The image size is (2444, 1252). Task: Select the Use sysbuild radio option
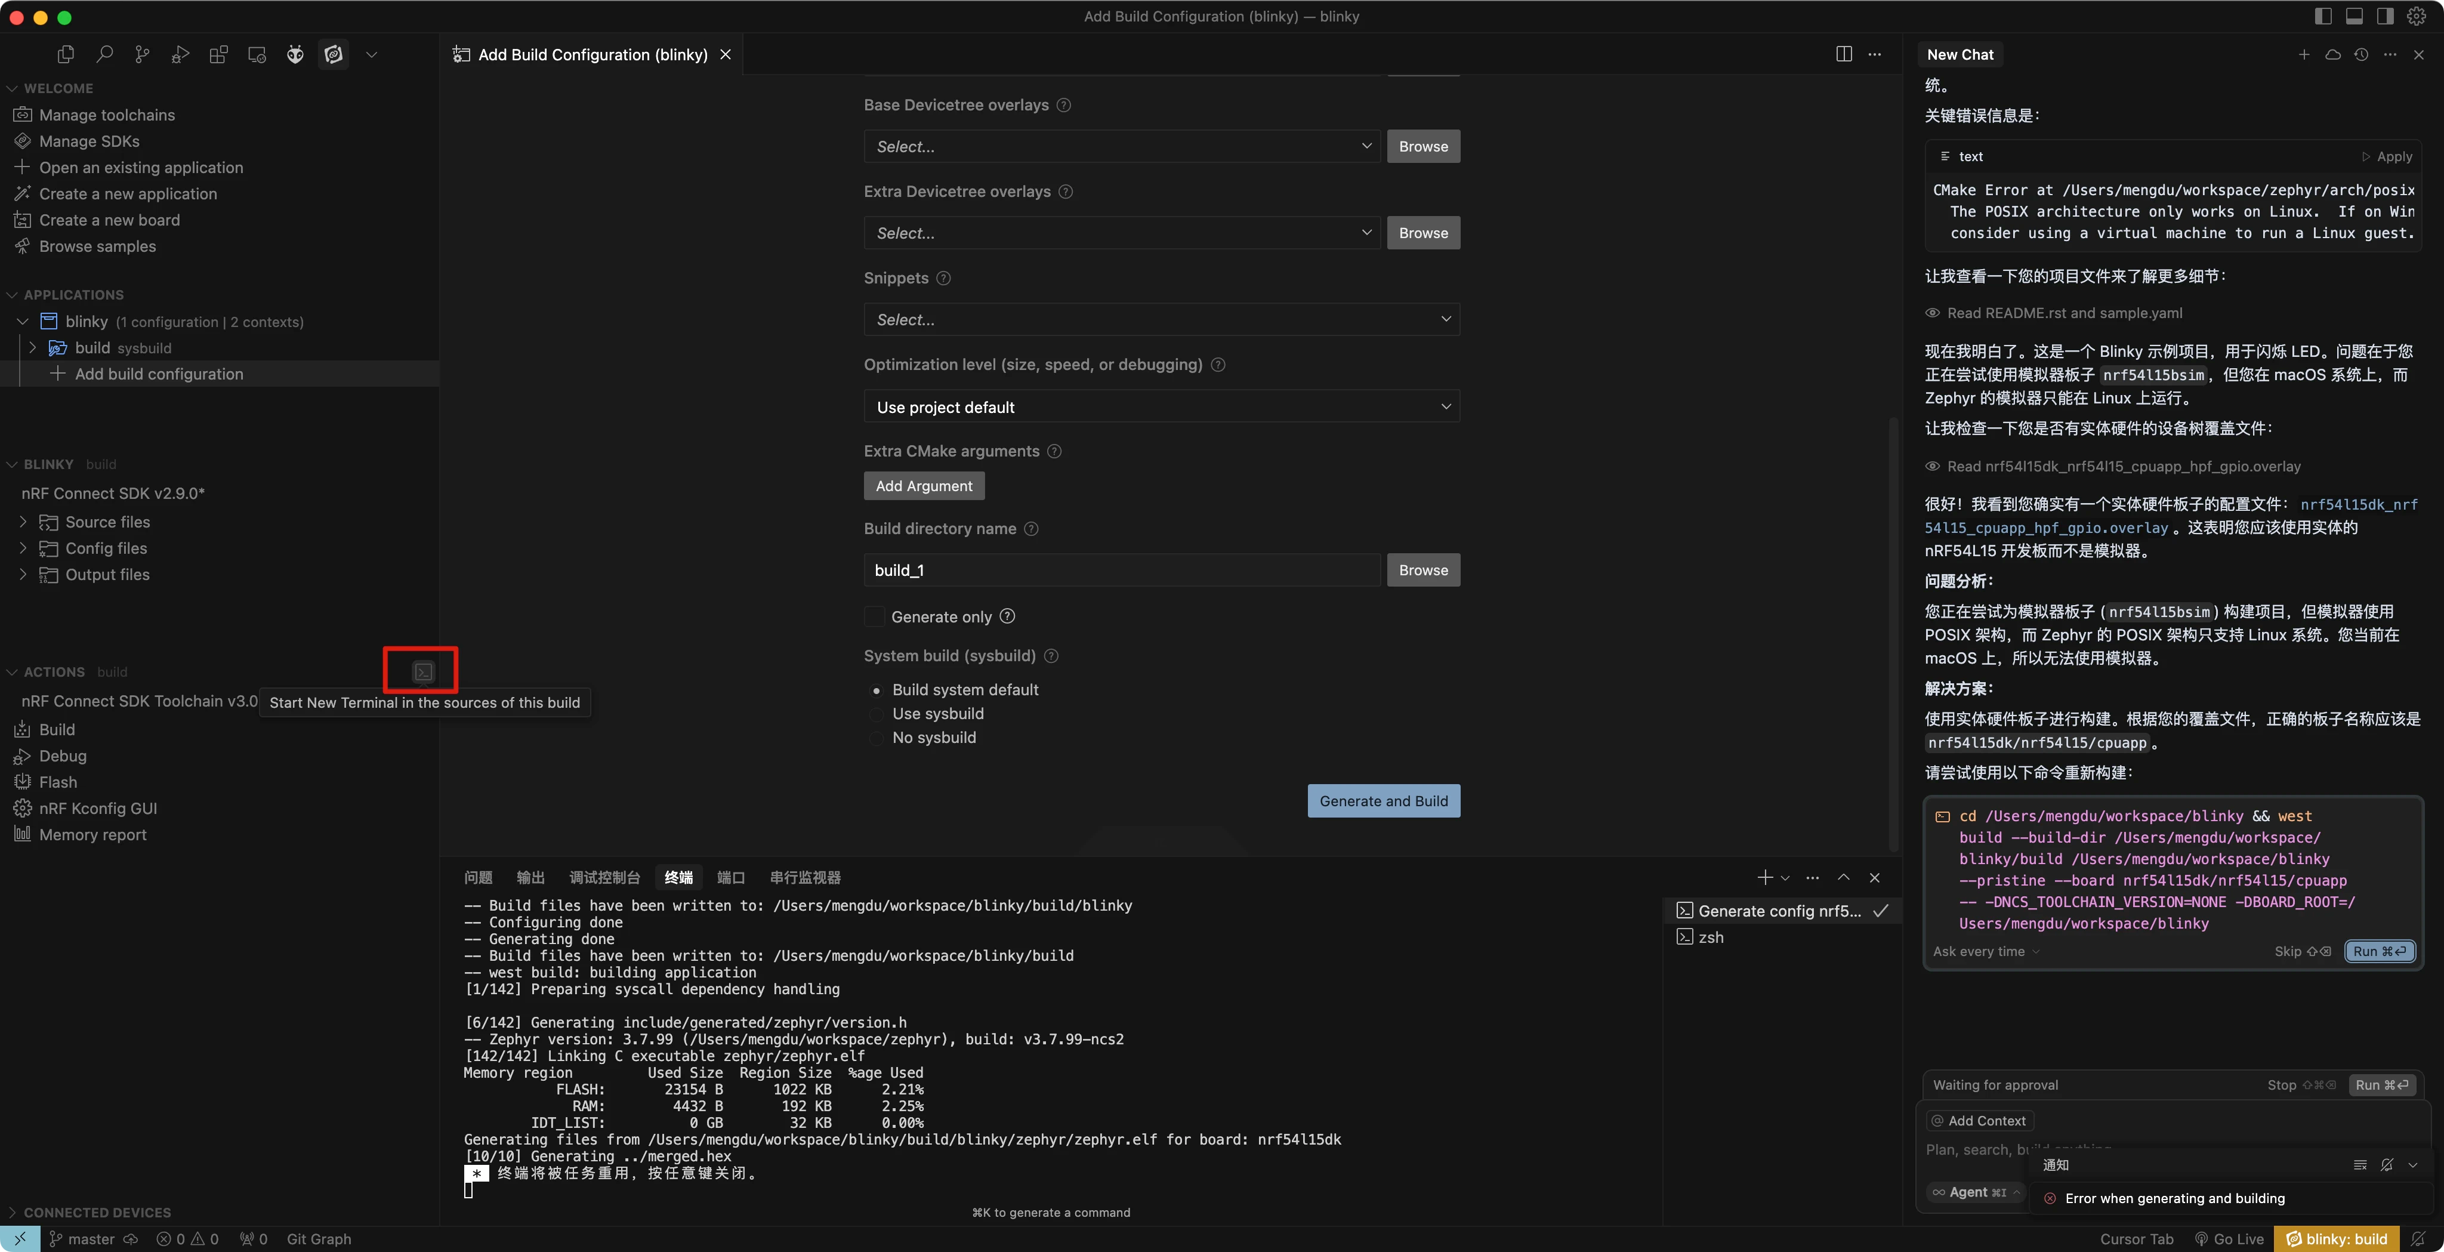pyautogui.click(x=877, y=714)
